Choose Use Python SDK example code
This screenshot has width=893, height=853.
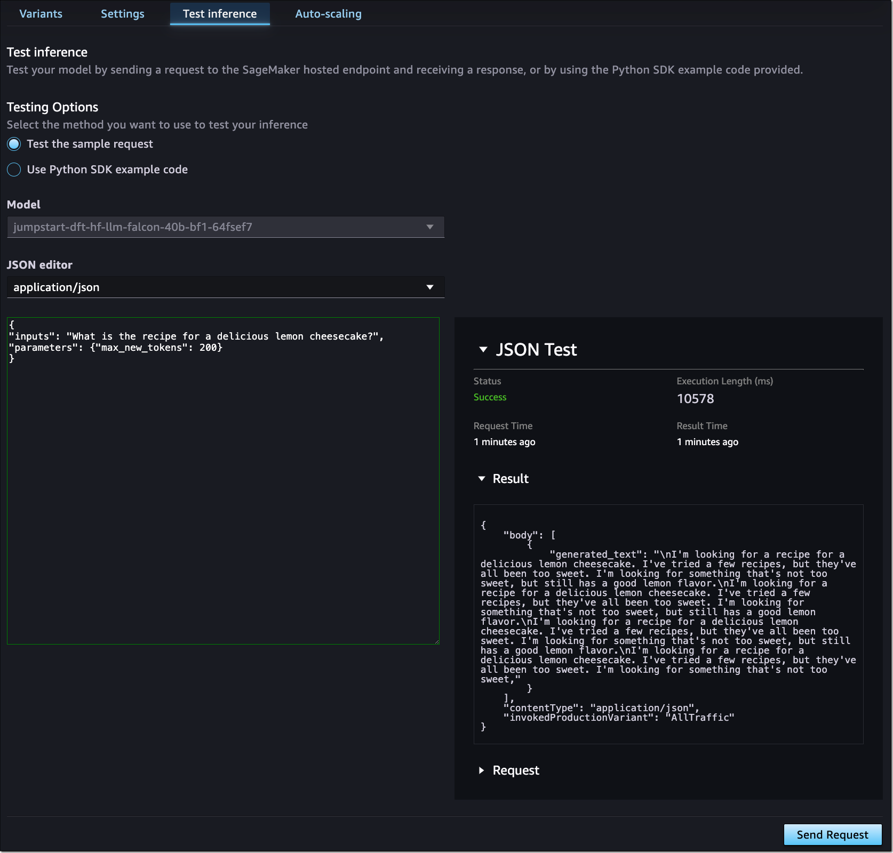point(14,170)
